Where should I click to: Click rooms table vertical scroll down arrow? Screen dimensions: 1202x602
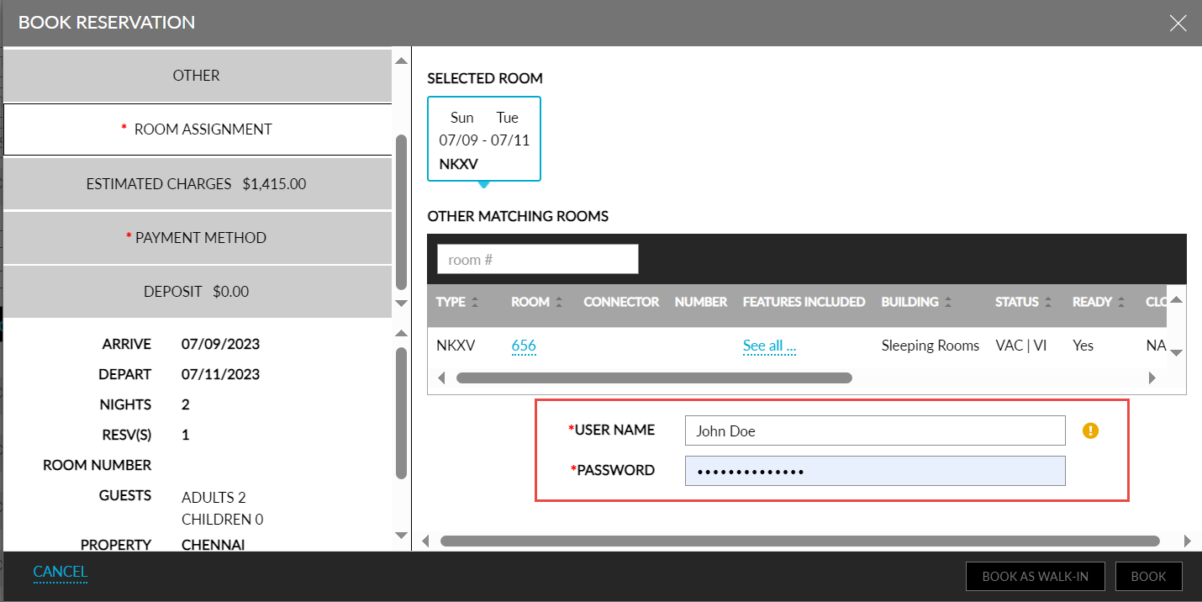click(1177, 353)
